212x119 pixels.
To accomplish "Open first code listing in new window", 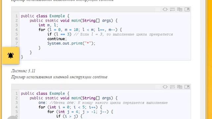I will coord(187,9).
